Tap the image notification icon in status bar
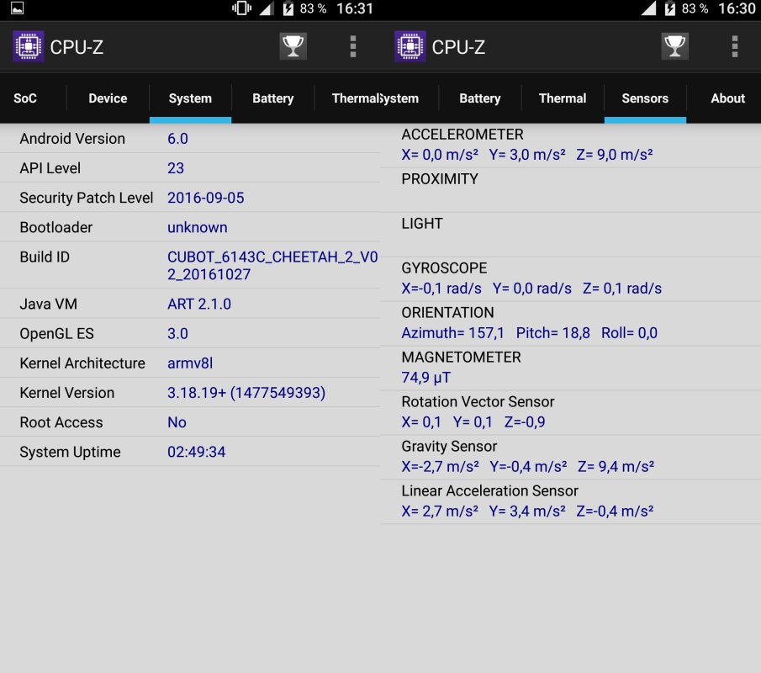Screen dimensions: 761x673 click(x=18, y=8)
